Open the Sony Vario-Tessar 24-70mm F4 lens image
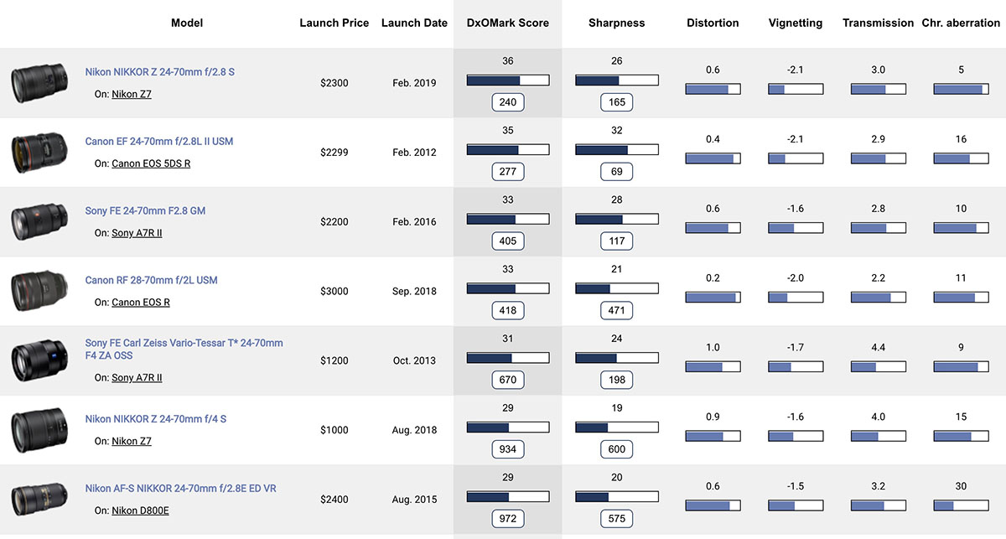 [x=39, y=360]
